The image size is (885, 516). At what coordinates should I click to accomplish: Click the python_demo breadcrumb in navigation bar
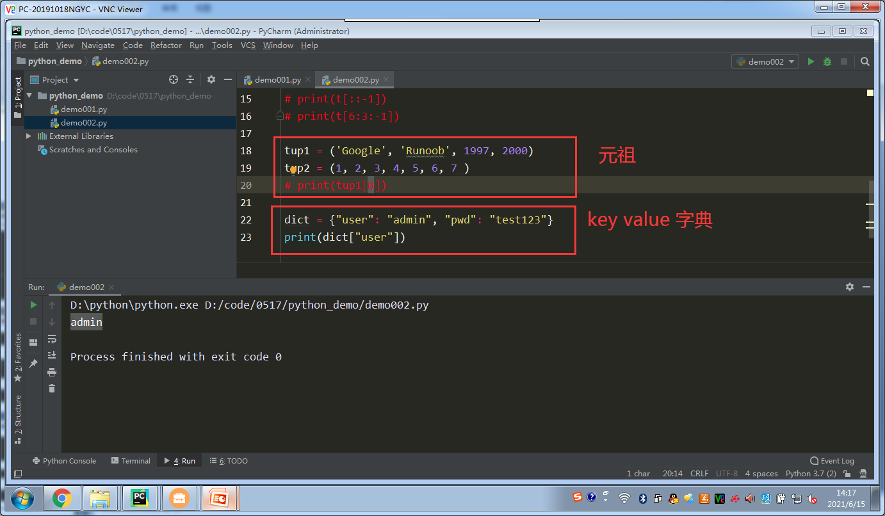50,61
